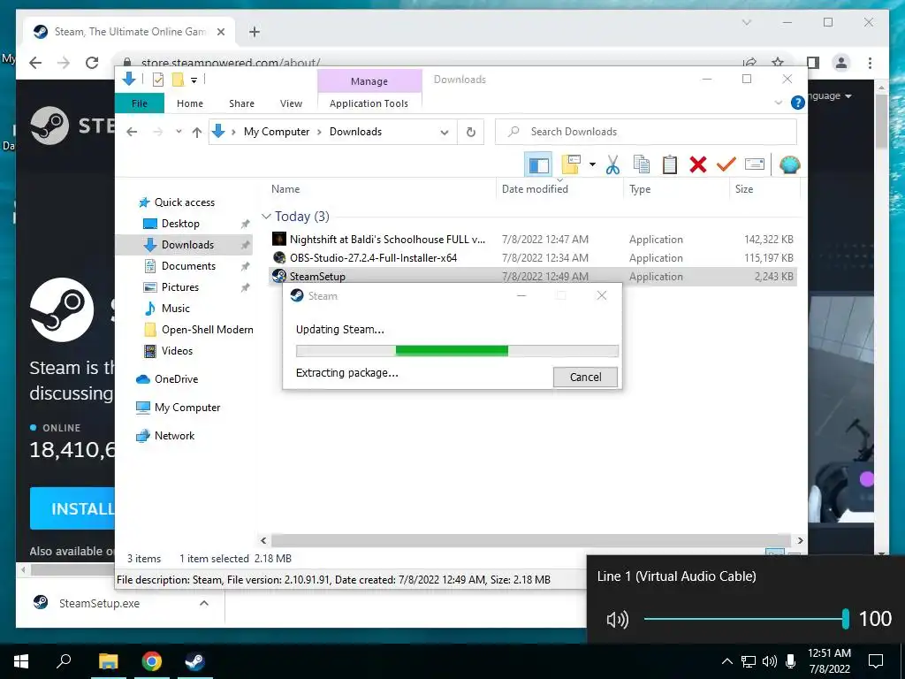Sort files by Size column
This screenshot has height=679, width=905.
click(x=744, y=189)
